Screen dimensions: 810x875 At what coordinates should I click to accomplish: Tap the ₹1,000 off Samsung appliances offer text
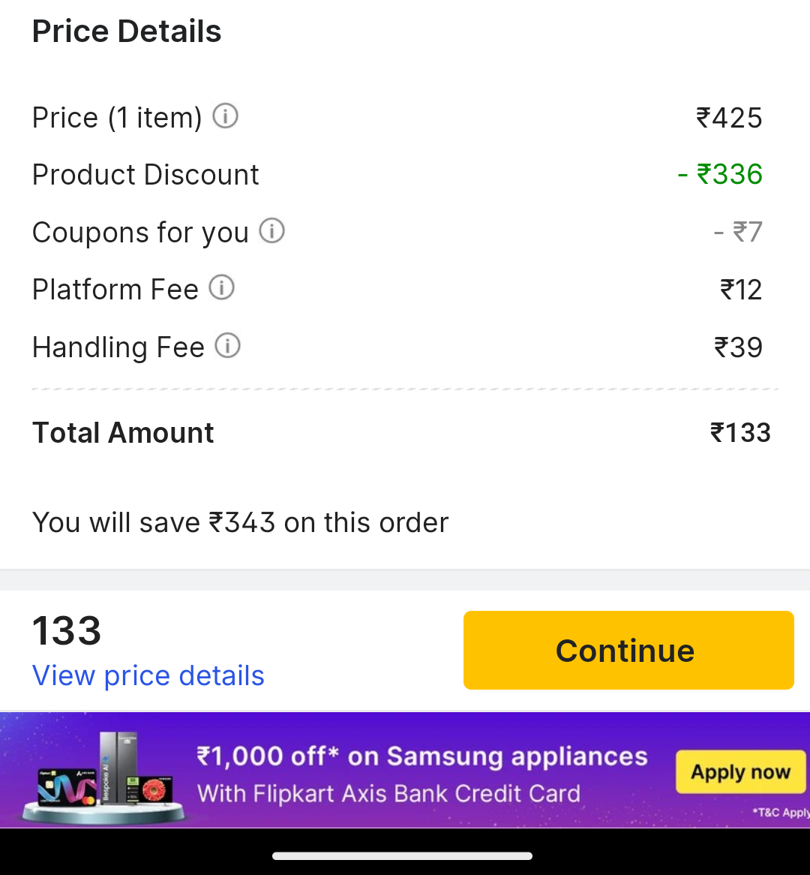point(421,756)
